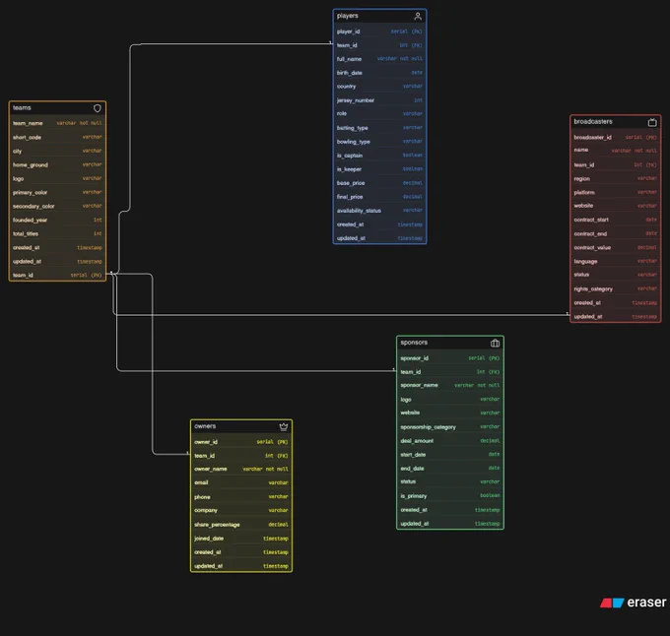
Task: Click availability_status row in players table
Action: coord(379,211)
